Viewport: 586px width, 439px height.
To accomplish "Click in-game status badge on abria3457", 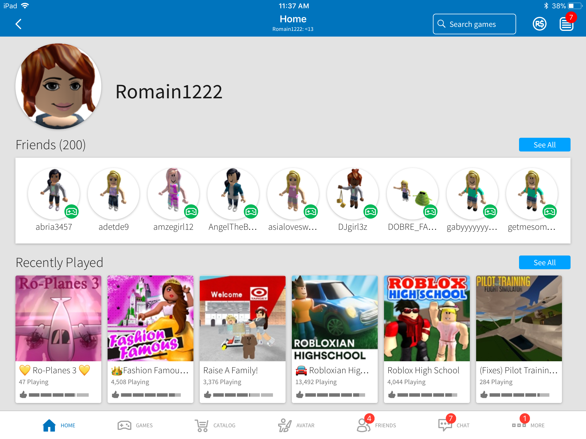I will [72, 211].
